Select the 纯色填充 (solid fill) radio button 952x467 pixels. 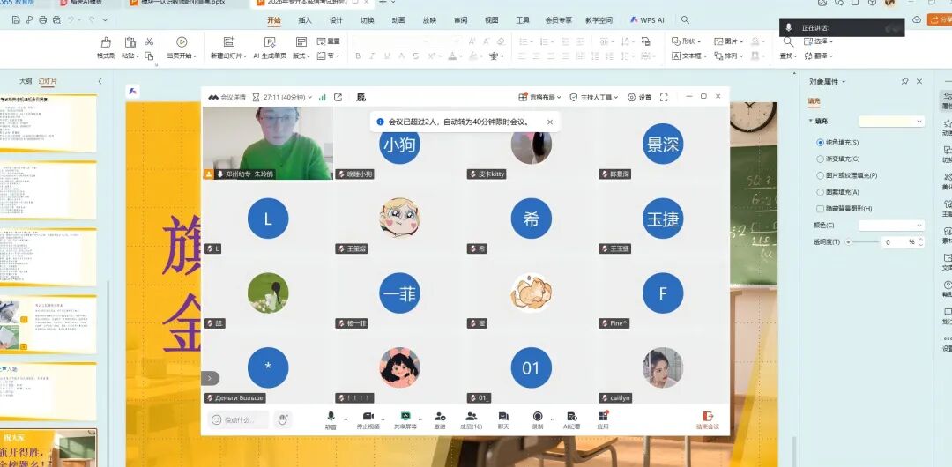click(821, 143)
